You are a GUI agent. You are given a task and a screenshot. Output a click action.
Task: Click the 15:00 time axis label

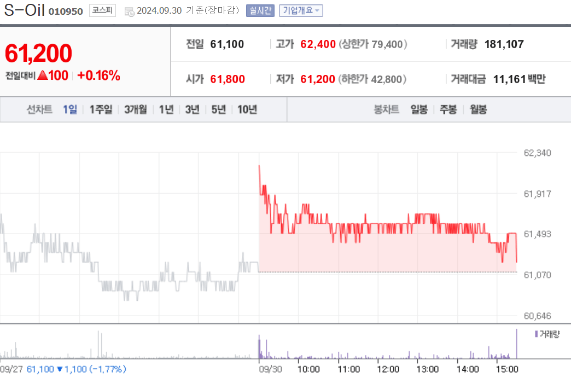click(x=507, y=369)
